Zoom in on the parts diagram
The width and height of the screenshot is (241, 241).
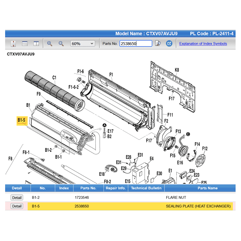[x=50, y=44]
